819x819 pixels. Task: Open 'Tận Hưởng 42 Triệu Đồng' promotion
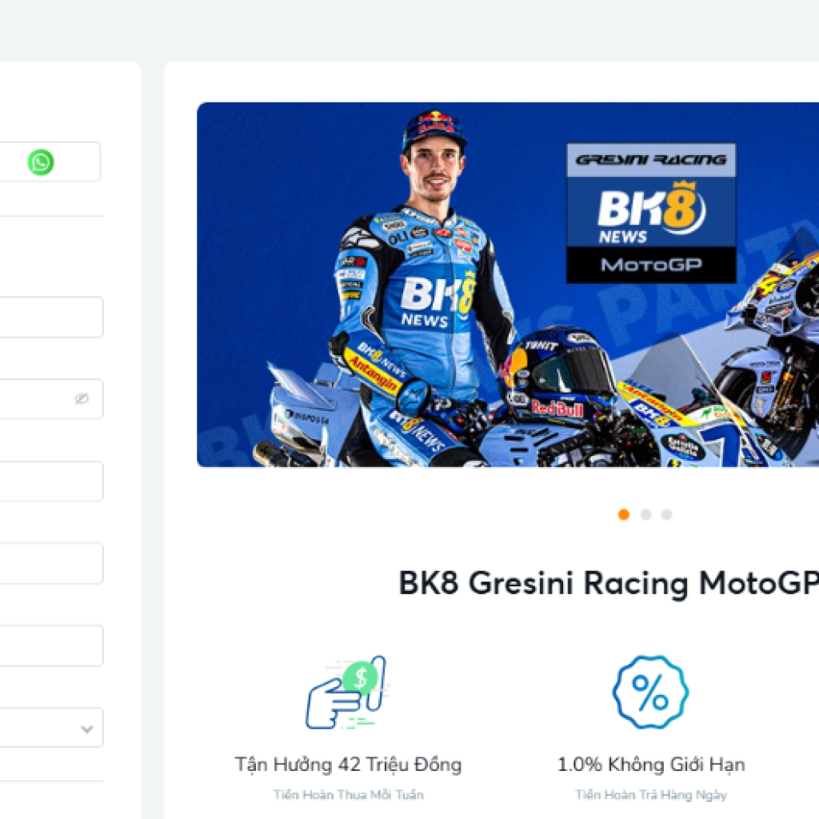[349, 764]
